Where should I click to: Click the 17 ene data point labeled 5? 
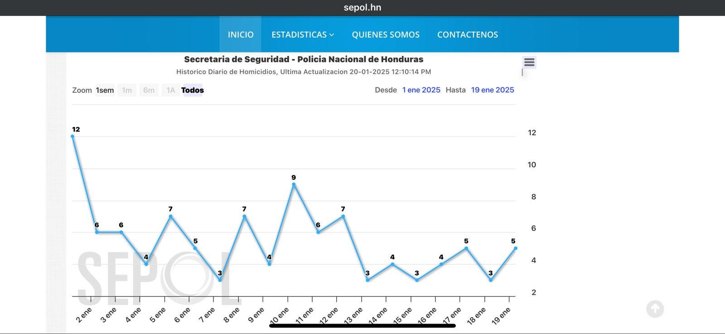(466, 248)
